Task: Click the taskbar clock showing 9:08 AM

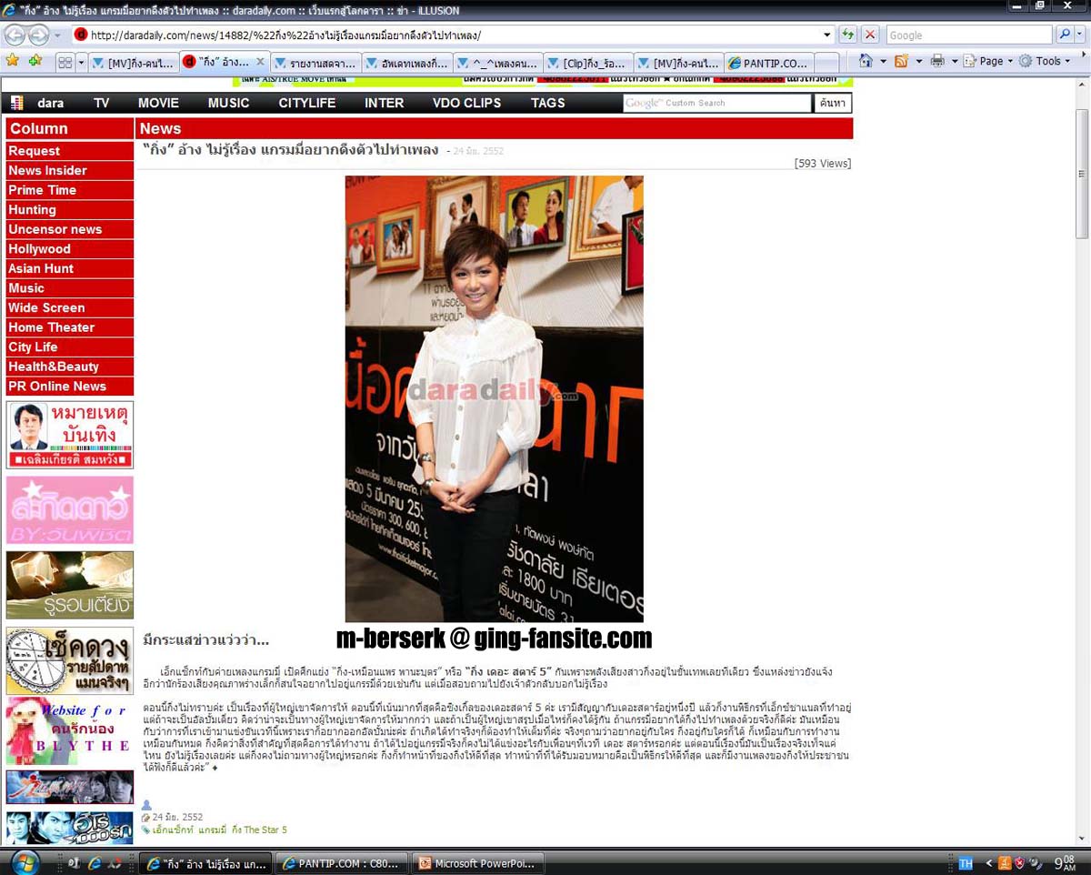Action: pyautogui.click(x=1066, y=862)
